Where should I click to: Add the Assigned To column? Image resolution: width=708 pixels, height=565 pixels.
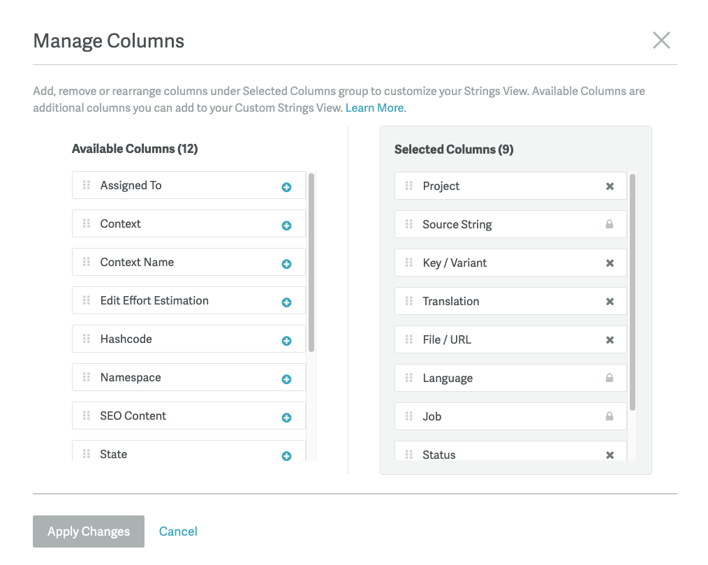pyautogui.click(x=286, y=185)
